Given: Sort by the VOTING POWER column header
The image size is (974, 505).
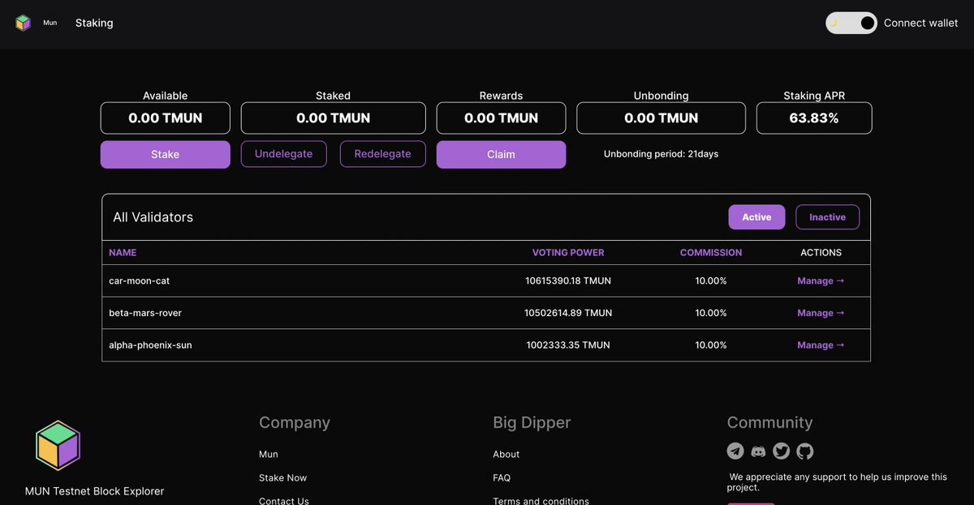Looking at the screenshot, I should point(568,253).
